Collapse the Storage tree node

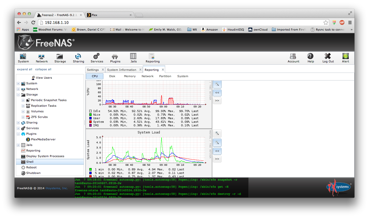[x=18, y=95]
